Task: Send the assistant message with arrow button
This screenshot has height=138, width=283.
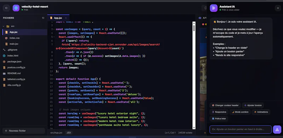Action: click(277, 130)
